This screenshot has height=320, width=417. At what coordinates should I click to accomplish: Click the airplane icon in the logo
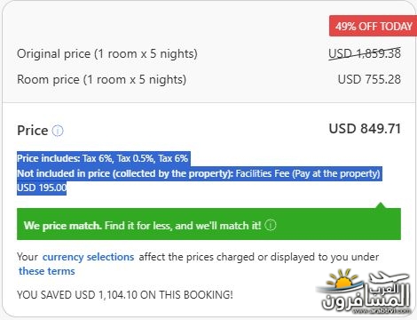point(388,278)
